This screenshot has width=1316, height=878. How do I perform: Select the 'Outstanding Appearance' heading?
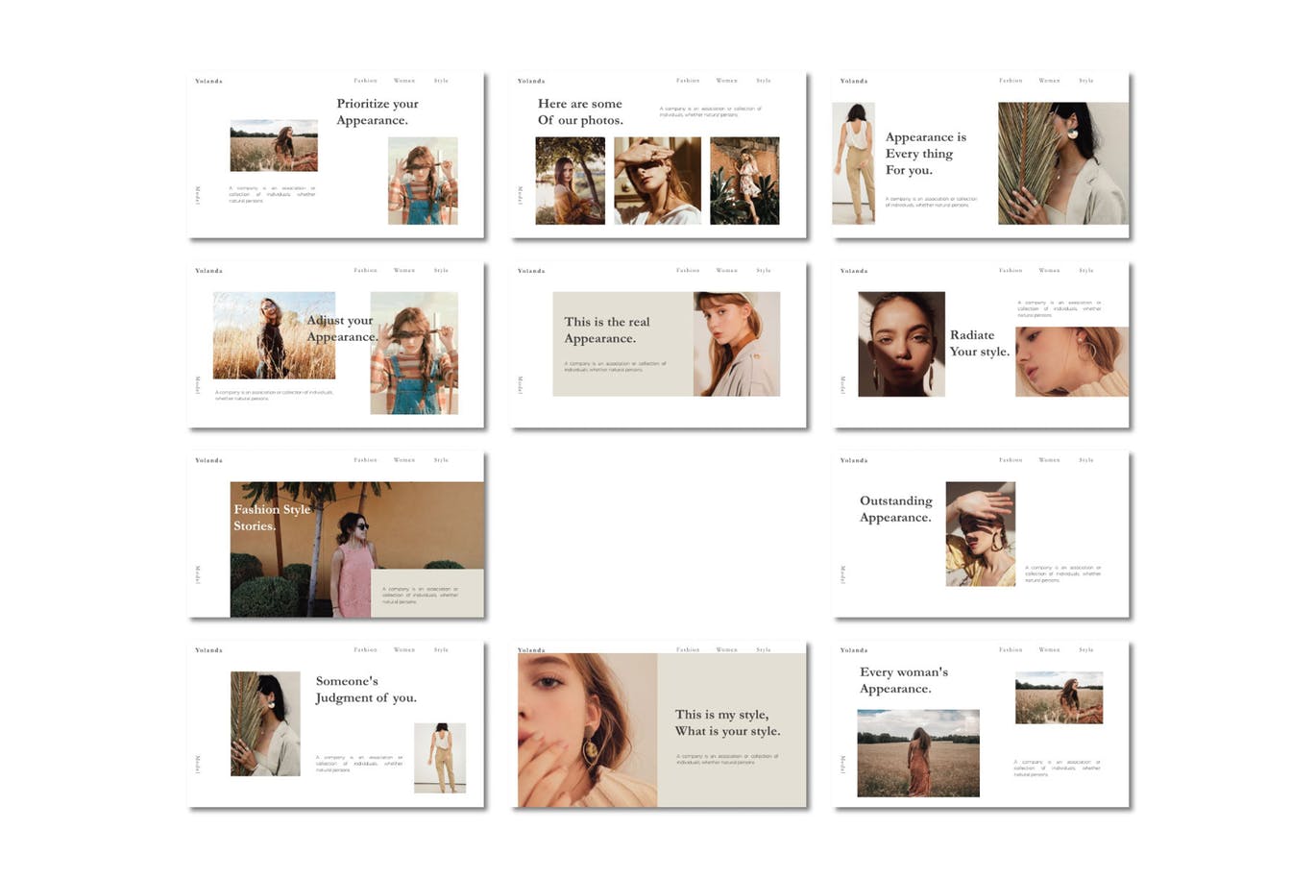895,509
